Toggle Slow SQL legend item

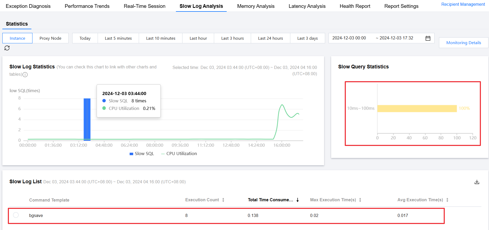point(142,154)
